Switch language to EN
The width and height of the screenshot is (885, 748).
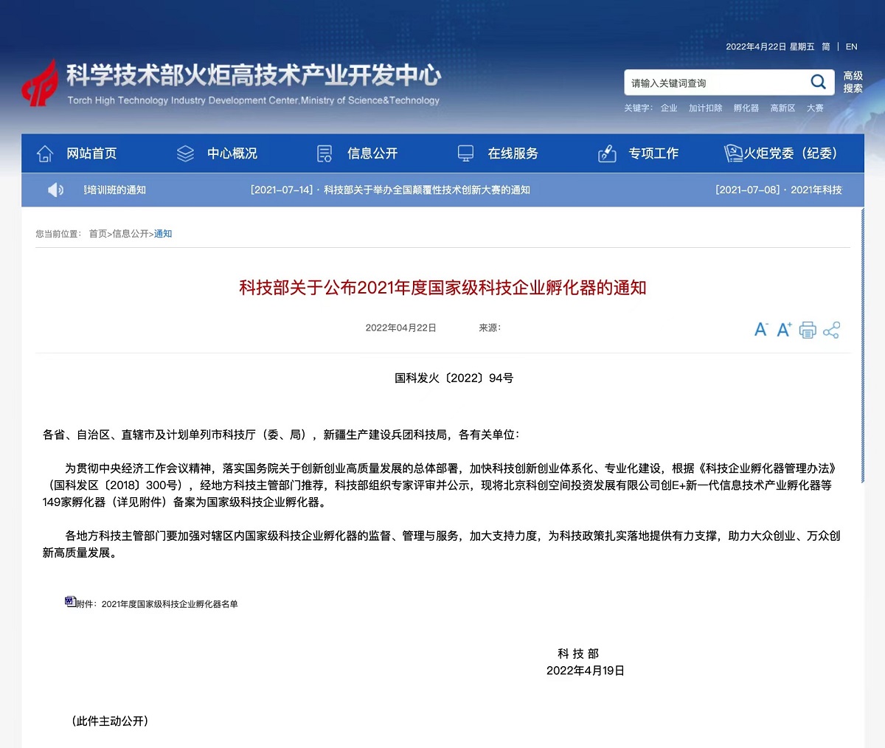point(851,46)
